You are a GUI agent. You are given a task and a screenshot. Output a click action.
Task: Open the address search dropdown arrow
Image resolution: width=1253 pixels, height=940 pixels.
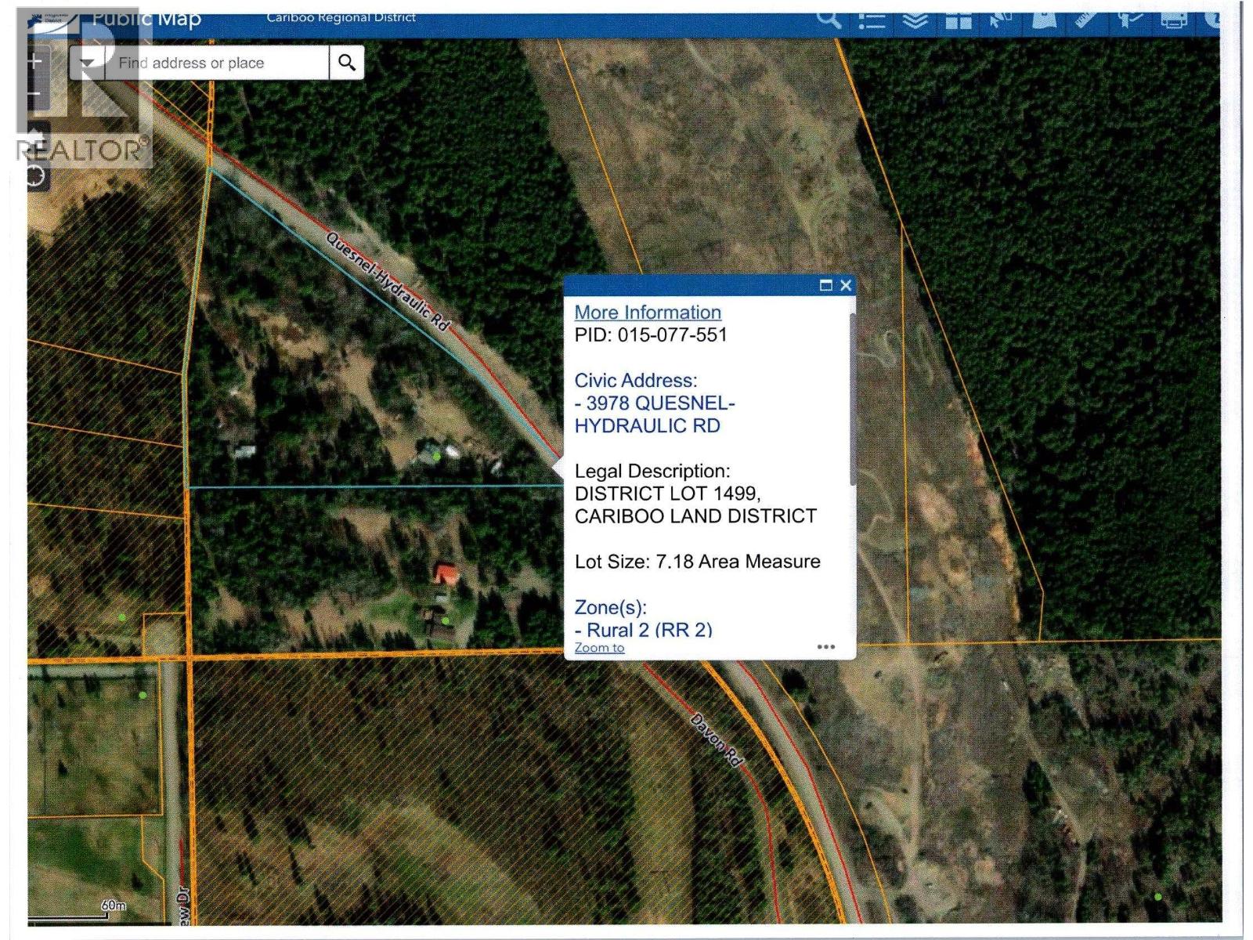pyautogui.click(x=88, y=62)
